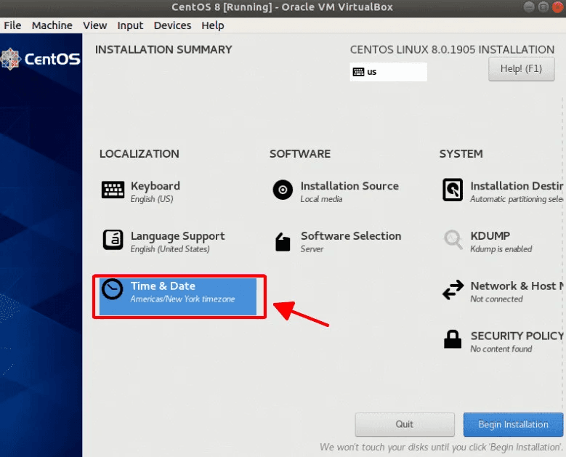Open Keyboard settings label
566x457 pixels.
[x=155, y=186]
